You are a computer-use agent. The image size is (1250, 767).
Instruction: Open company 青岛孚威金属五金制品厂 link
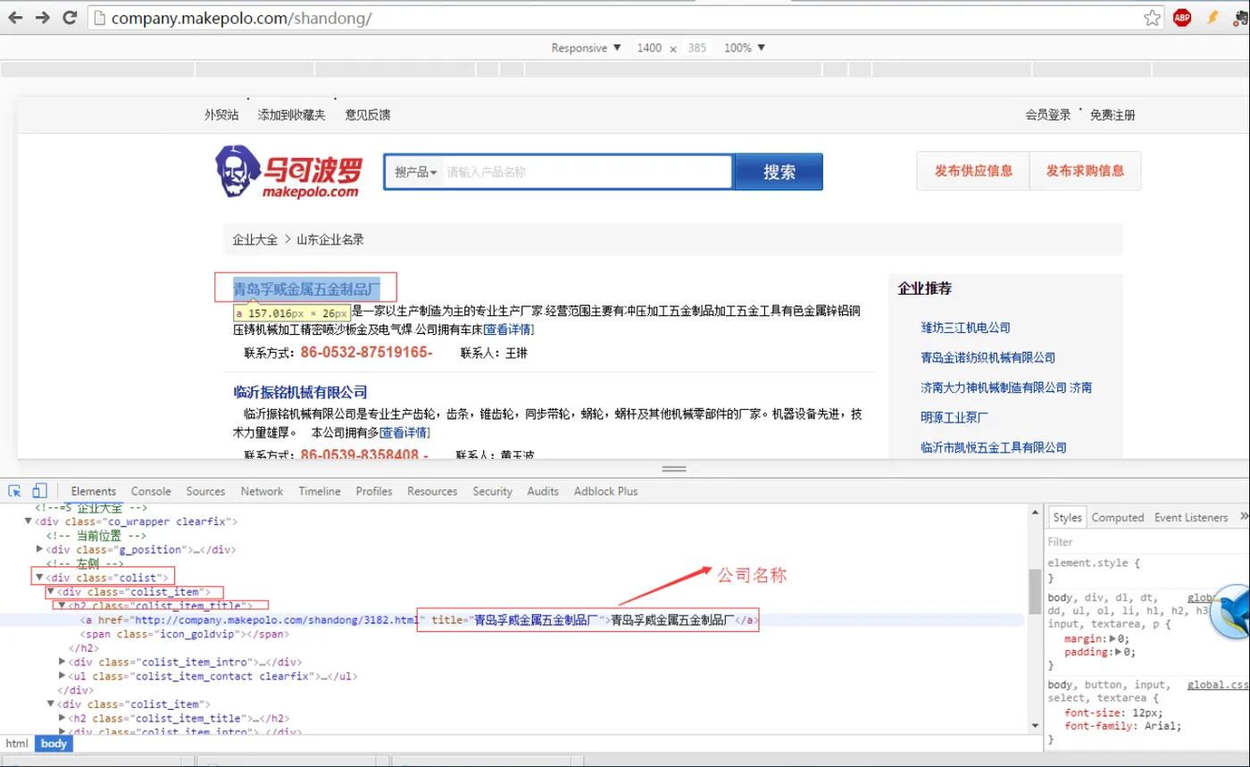pyautogui.click(x=307, y=288)
